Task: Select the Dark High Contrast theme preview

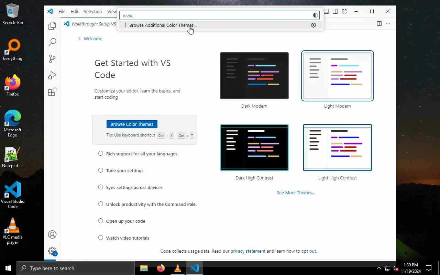Action: 254,147
